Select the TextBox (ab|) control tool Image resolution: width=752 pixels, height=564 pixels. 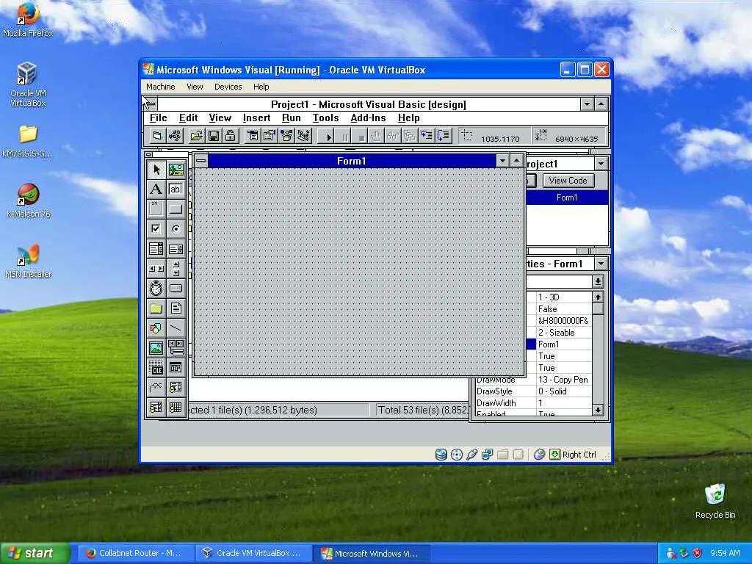(176, 189)
